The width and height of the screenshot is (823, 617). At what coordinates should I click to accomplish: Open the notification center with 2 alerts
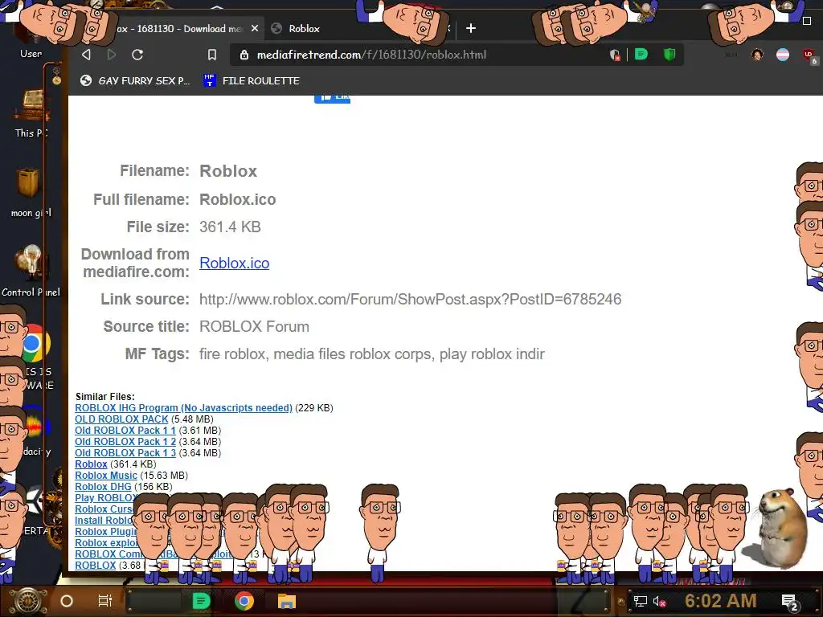(x=790, y=602)
